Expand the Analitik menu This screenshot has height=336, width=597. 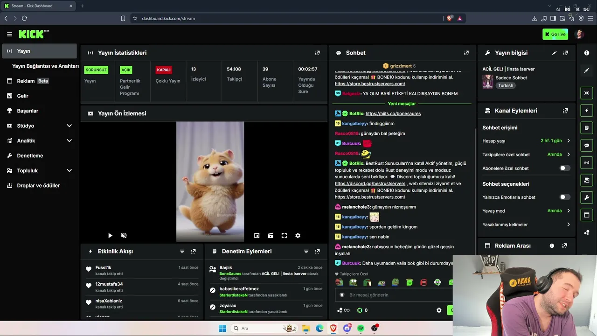pos(69,140)
